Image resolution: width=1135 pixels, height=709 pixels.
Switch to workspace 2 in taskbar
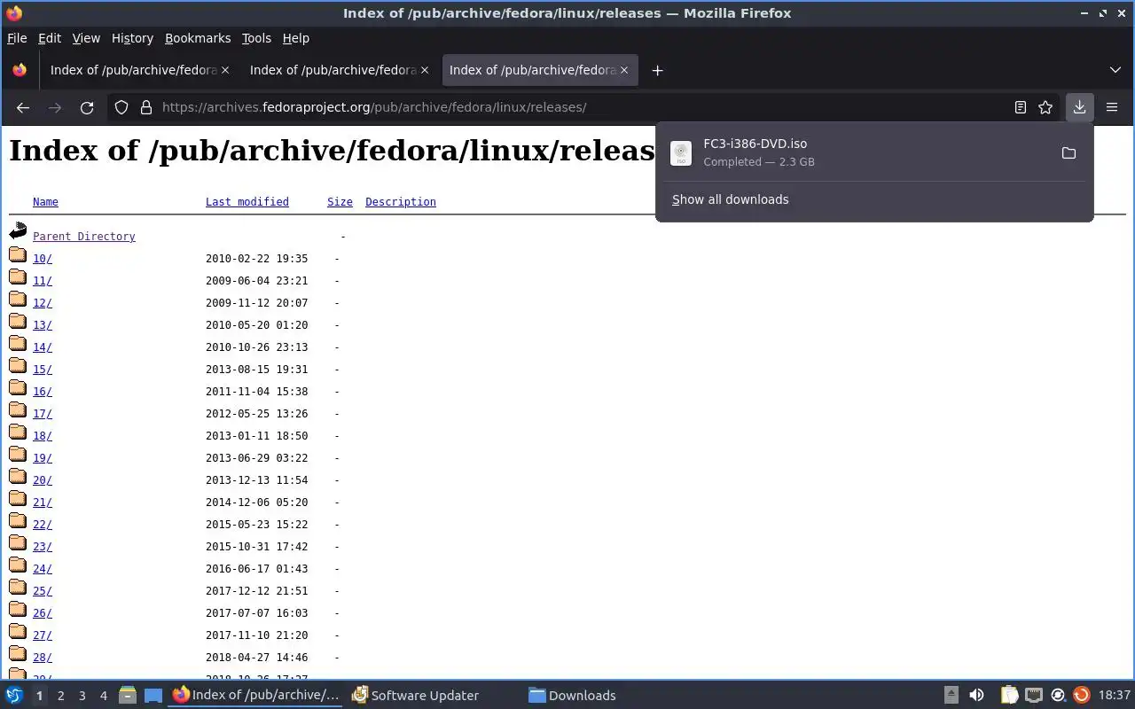(x=60, y=696)
